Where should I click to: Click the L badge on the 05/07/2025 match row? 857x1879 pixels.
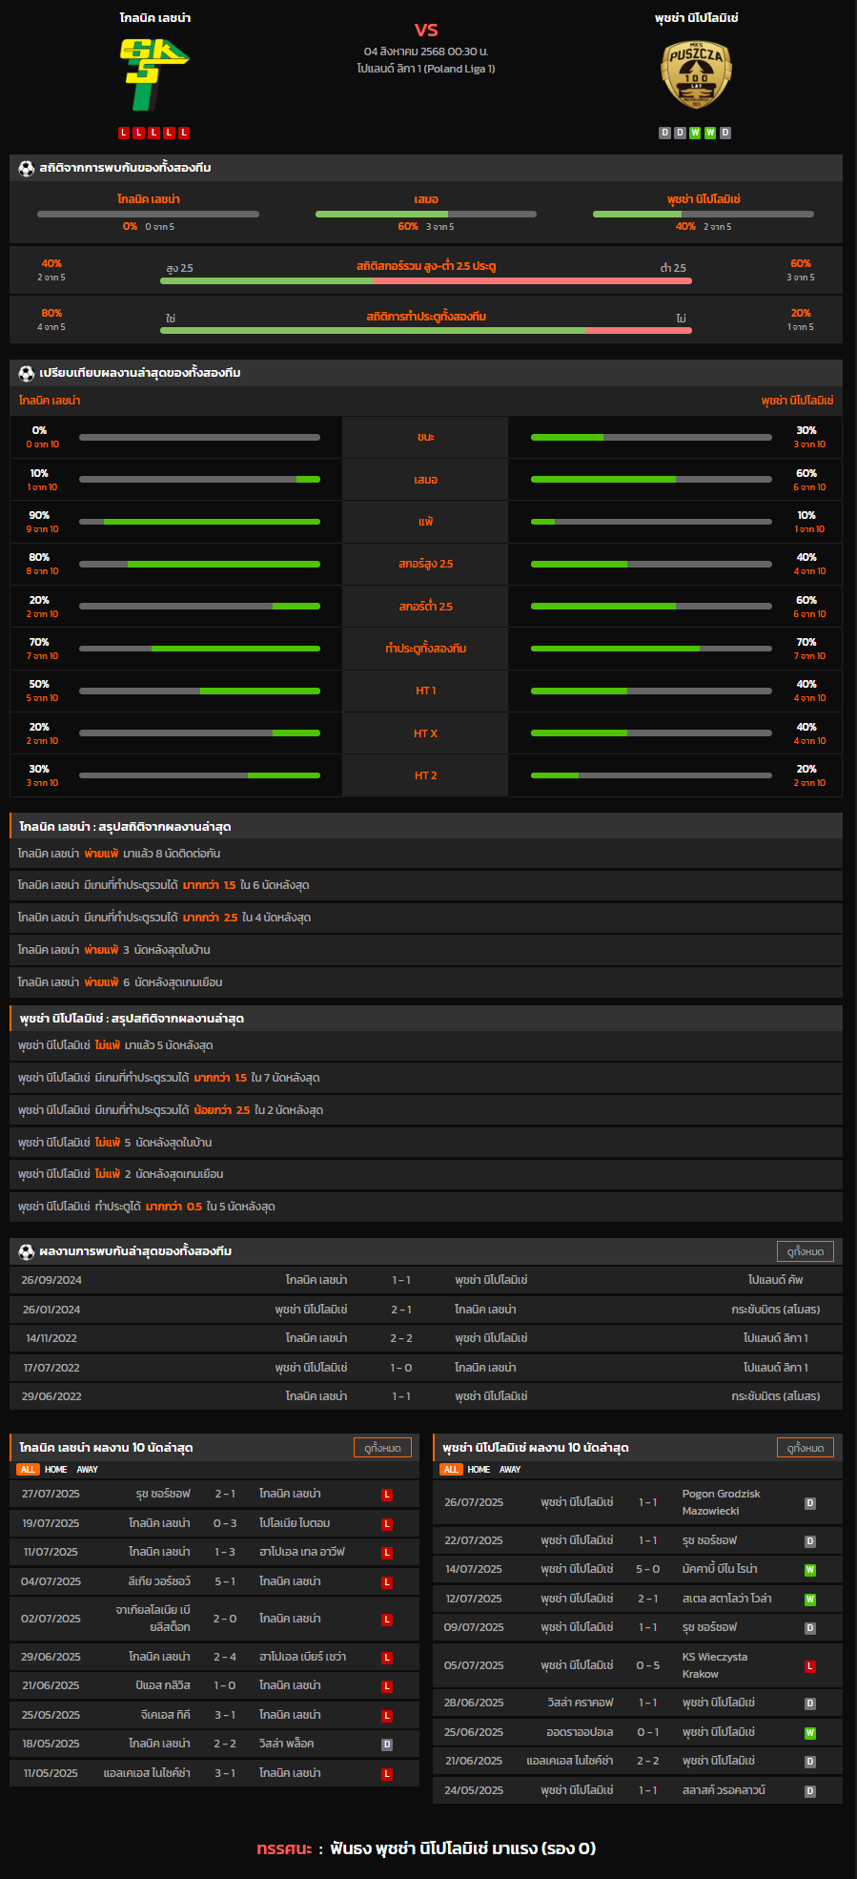pos(810,1666)
